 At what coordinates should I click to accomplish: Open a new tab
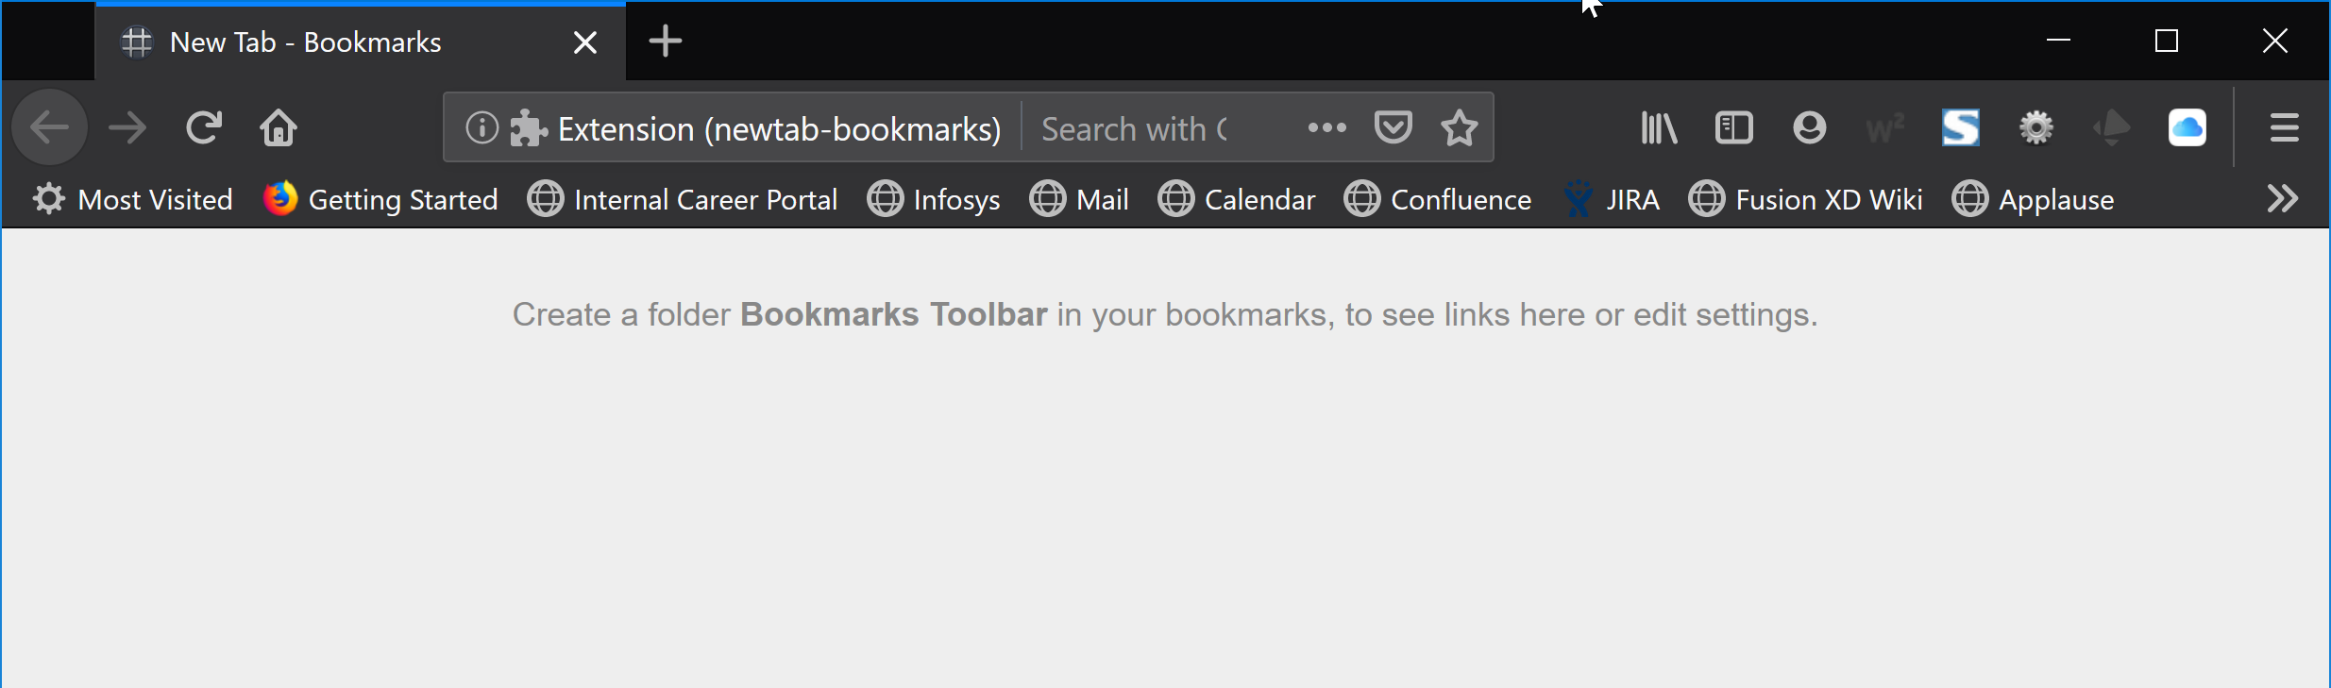[665, 41]
